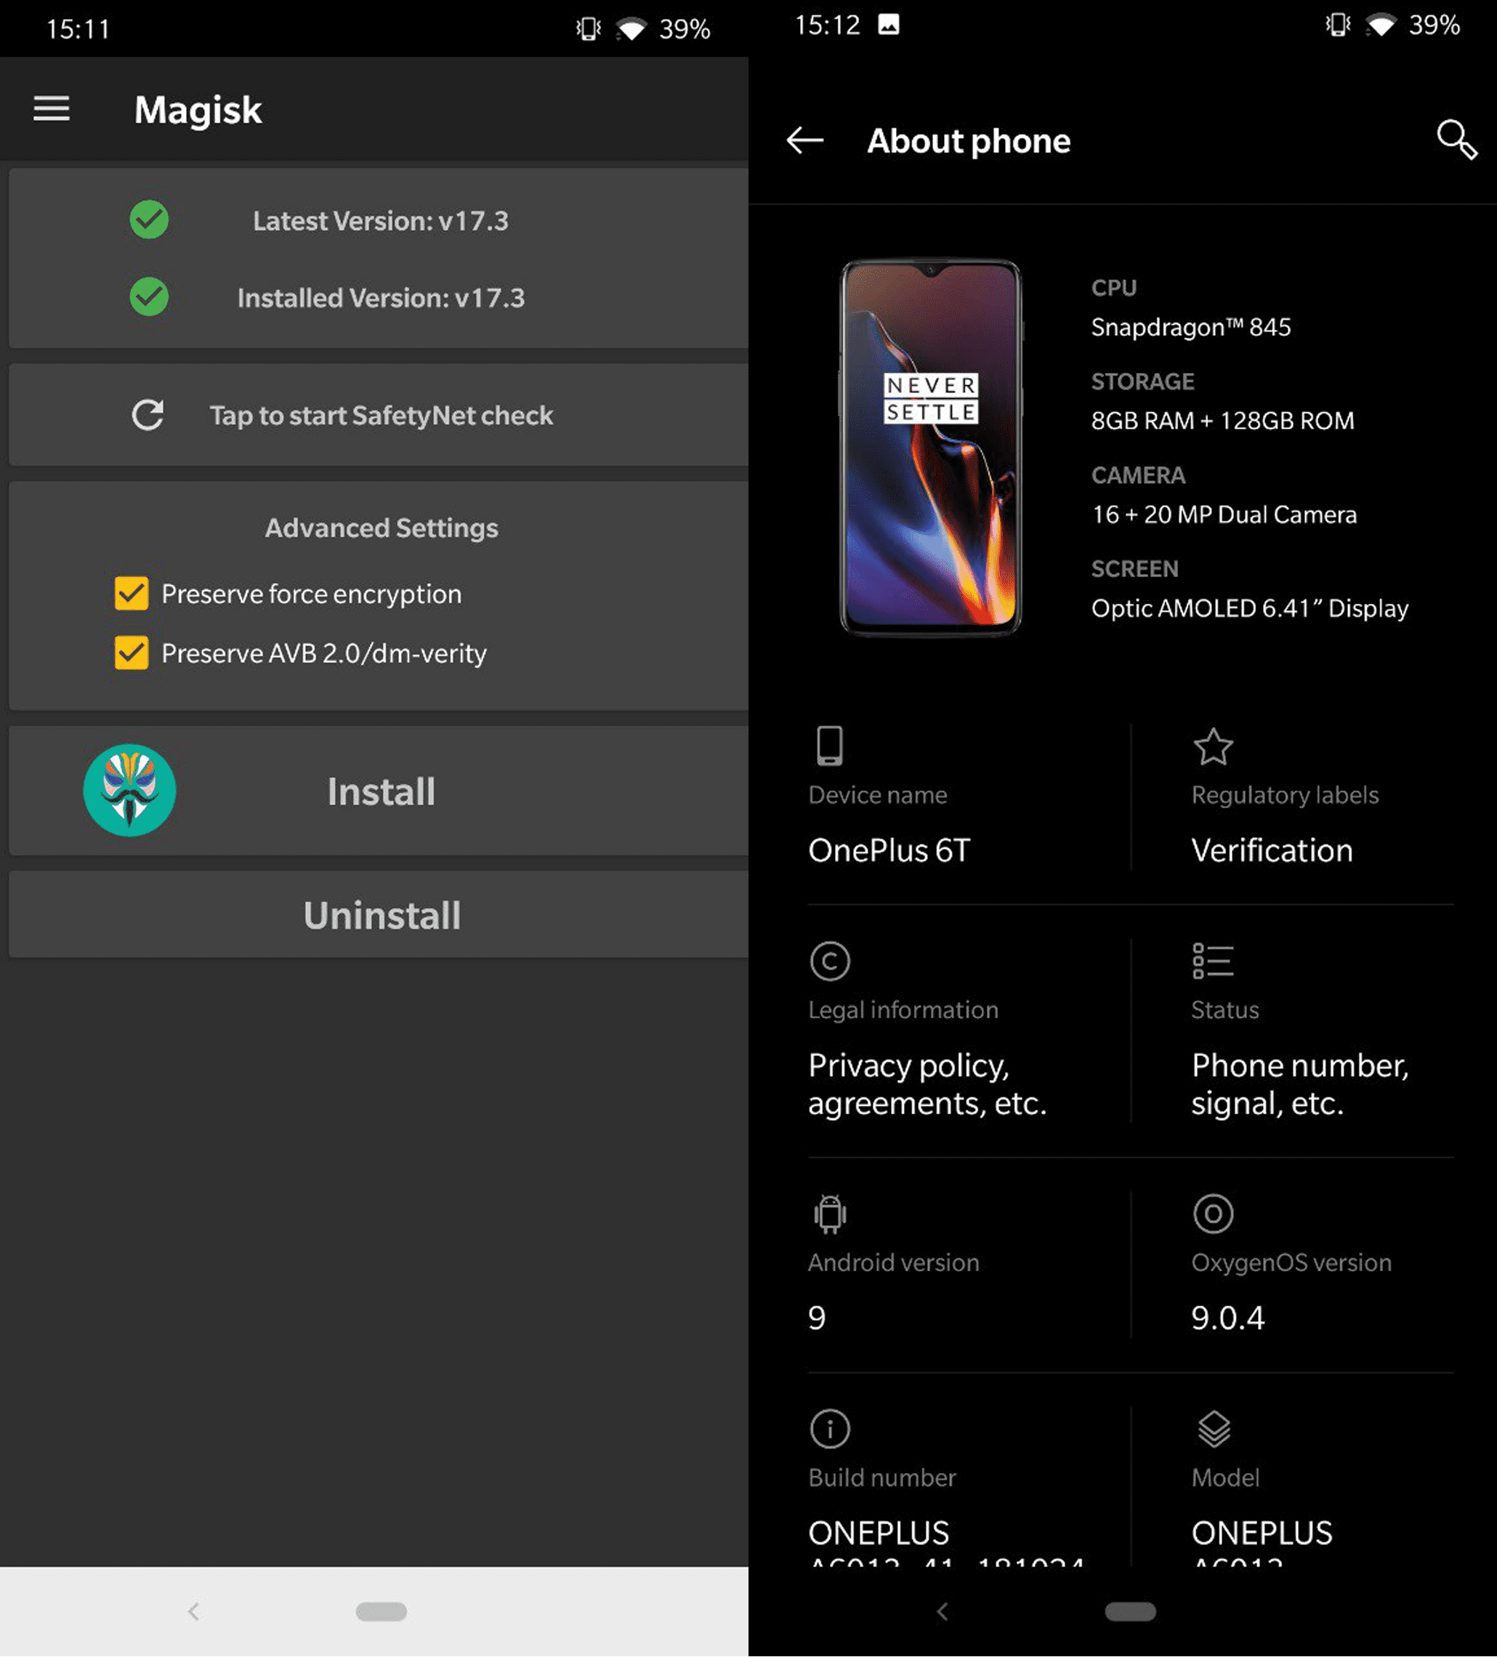Viewport: 1497px width, 1657px height.
Task: Open the Magisk hamburger menu
Action: (51, 108)
